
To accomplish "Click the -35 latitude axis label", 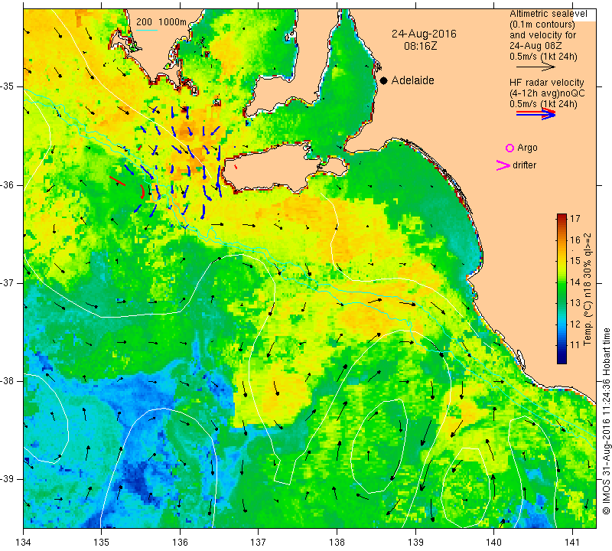I will tap(8, 86).
